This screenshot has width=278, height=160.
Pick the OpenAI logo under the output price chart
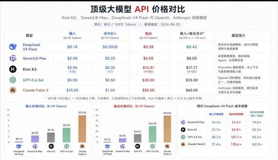point(152,147)
